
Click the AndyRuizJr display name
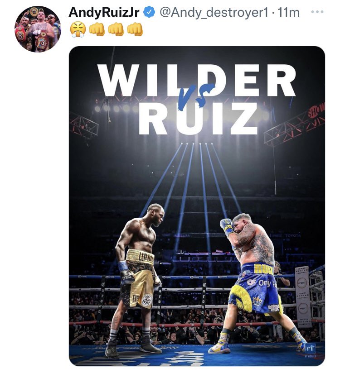[x=104, y=12]
